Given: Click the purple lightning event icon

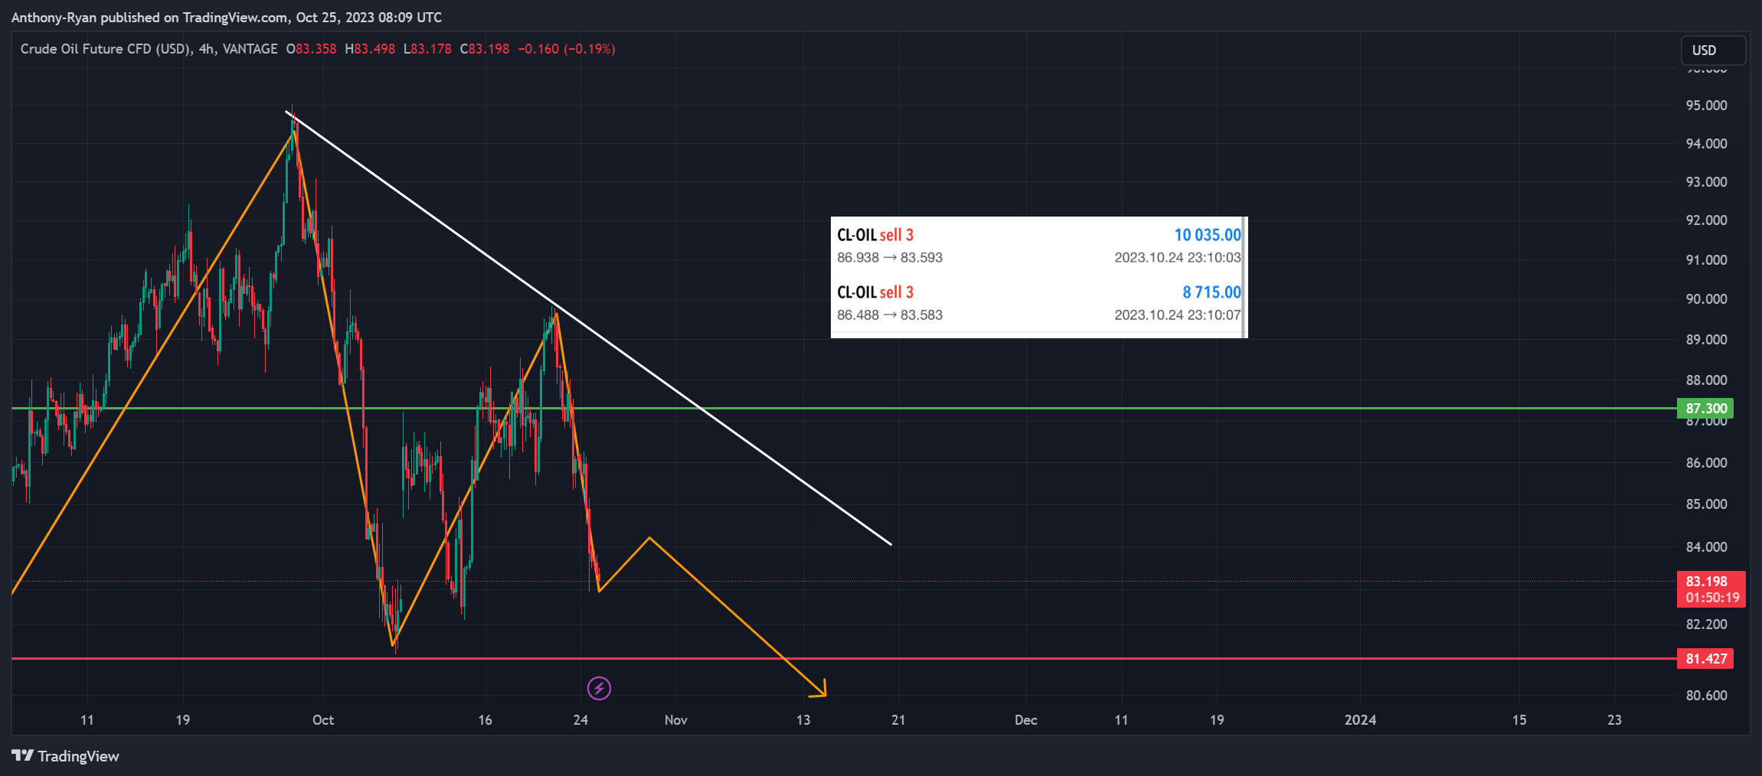Looking at the screenshot, I should tap(599, 688).
